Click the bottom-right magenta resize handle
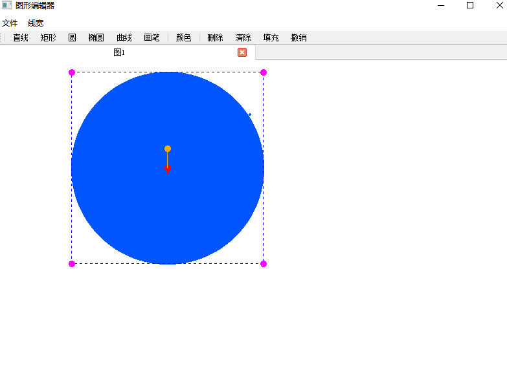The image size is (507, 379). pyautogui.click(x=264, y=264)
